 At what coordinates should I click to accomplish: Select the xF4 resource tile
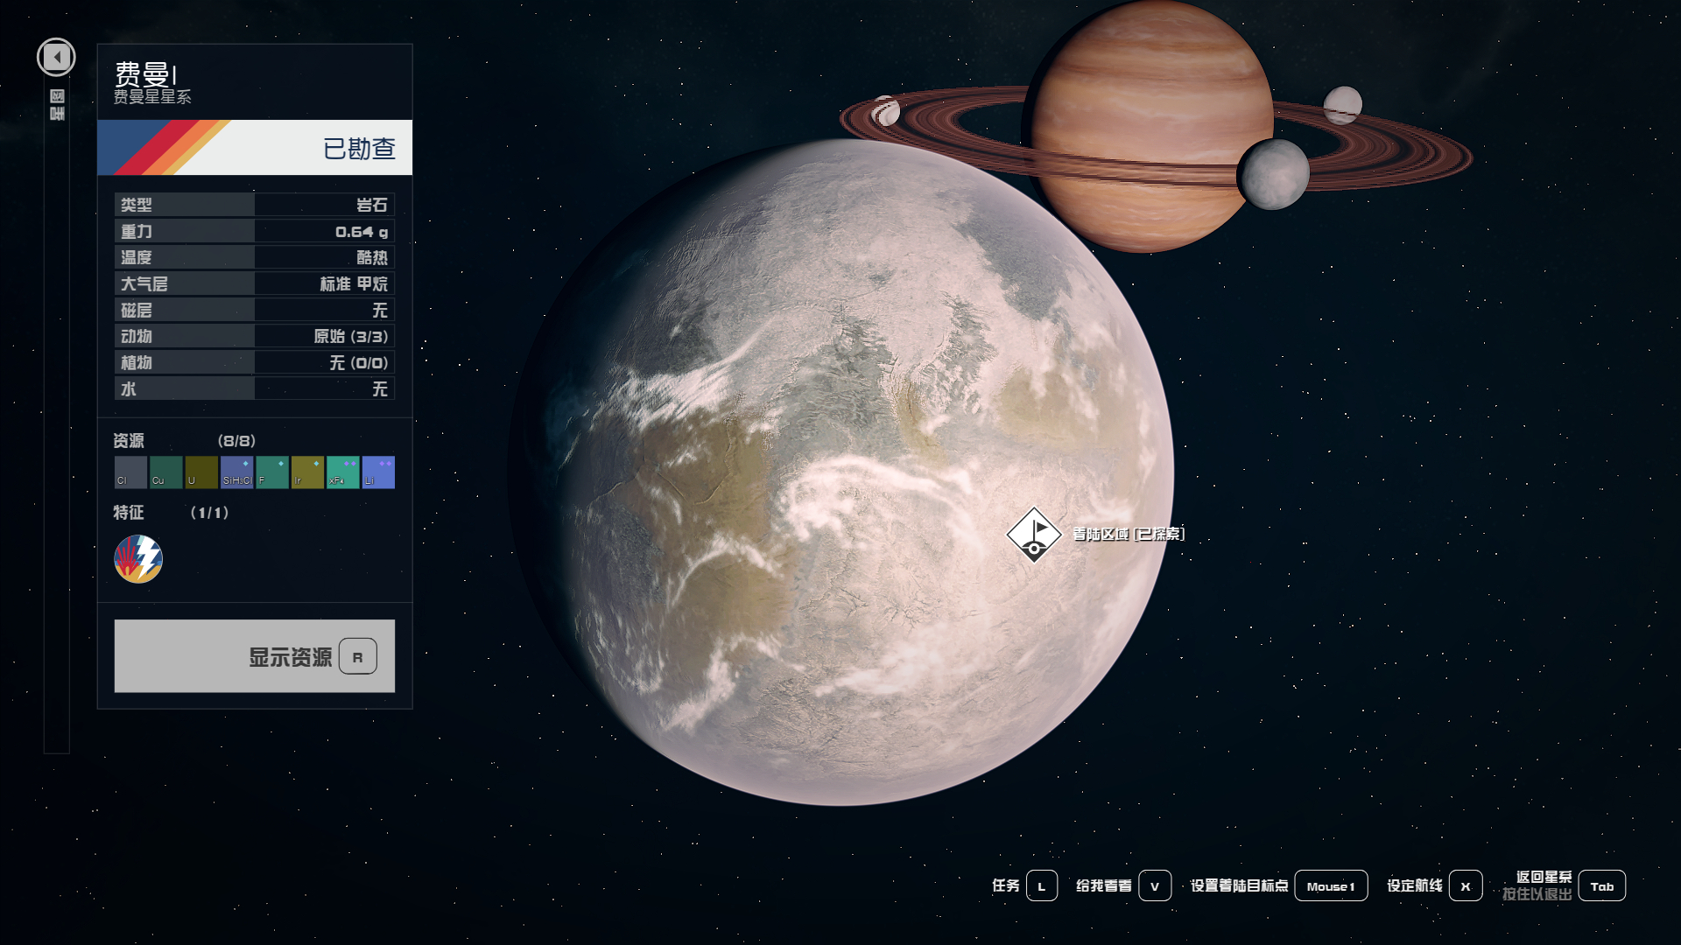(x=343, y=472)
